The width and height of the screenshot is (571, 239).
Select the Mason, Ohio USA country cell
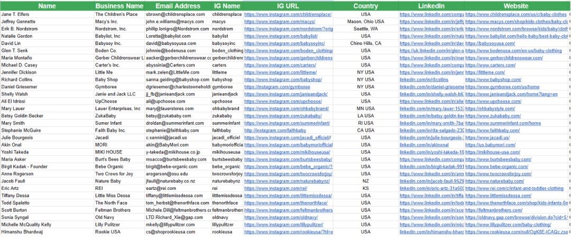tap(366, 22)
